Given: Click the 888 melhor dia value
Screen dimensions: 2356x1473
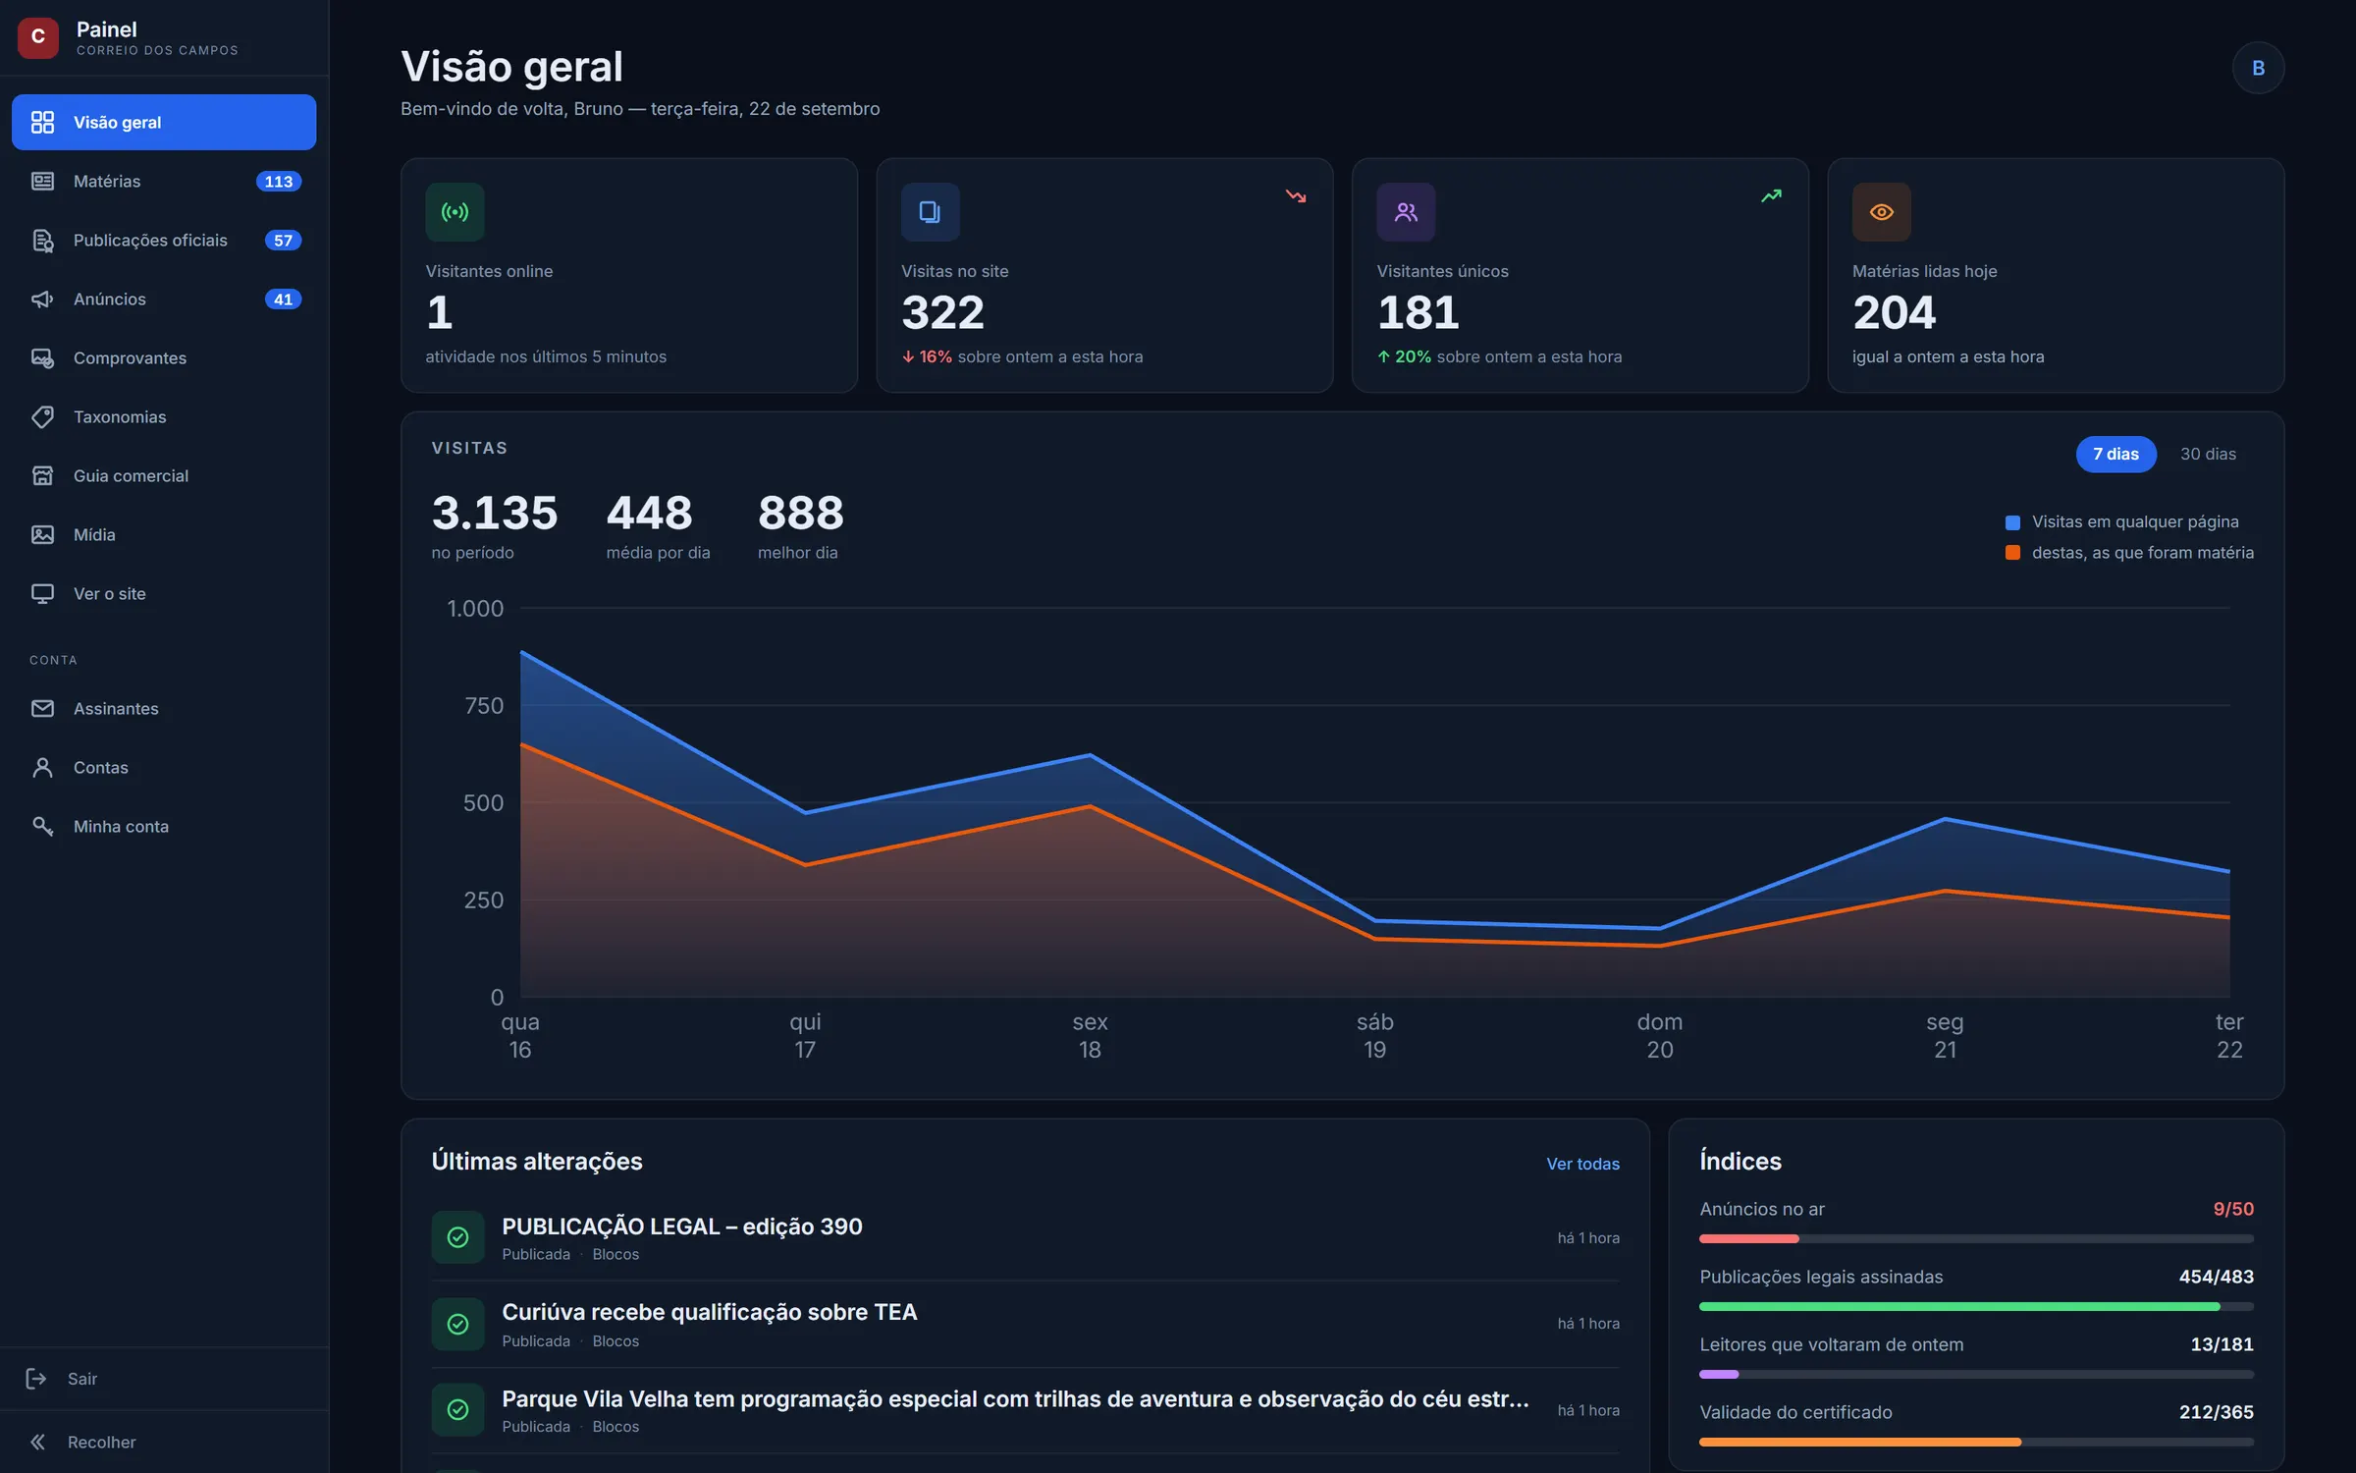Looking at the screenshot, I should 801,513.
